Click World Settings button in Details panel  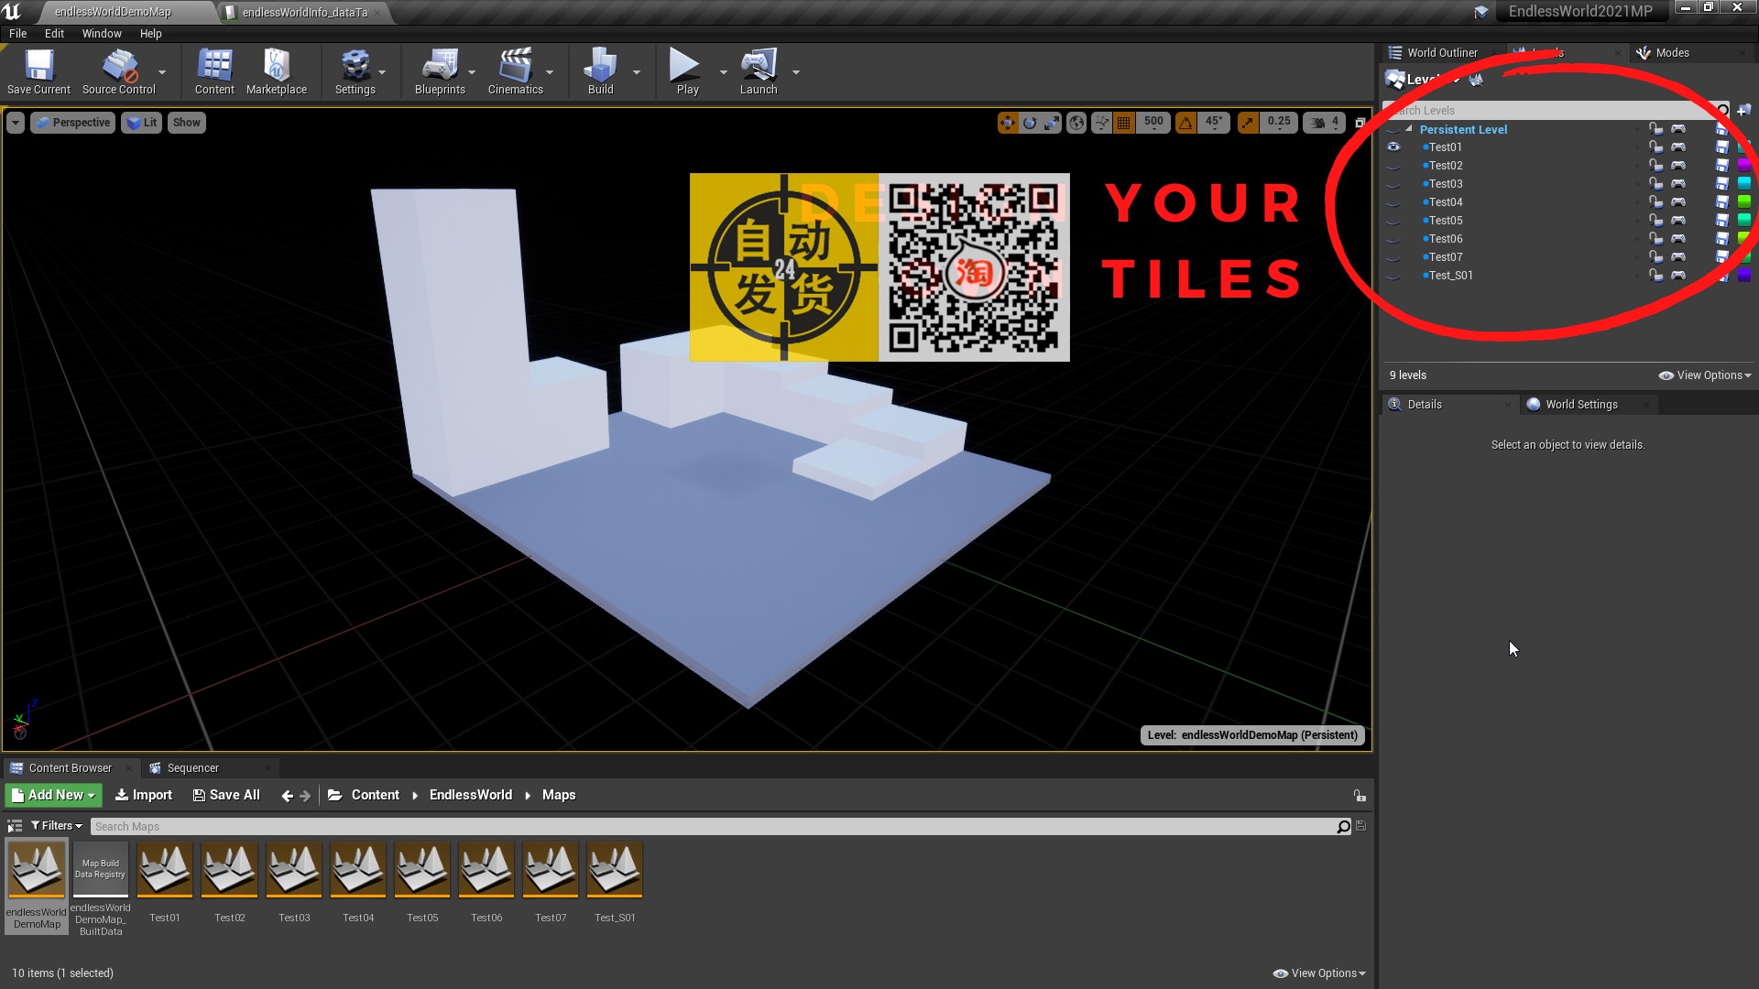tap(1581, 403)
